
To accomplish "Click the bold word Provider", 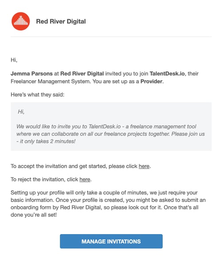I will click(x=152, y=82).
